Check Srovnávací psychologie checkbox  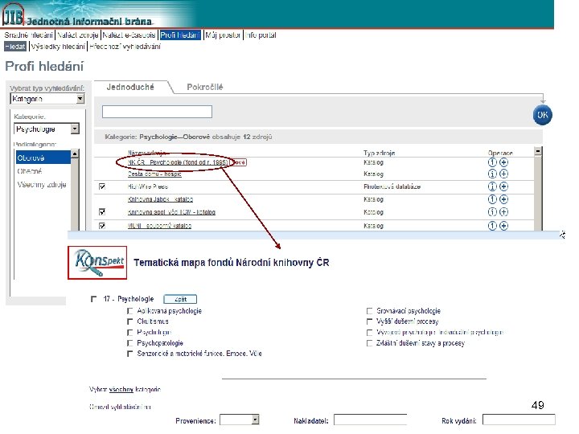pyautogui.click(x=369, y=311)
